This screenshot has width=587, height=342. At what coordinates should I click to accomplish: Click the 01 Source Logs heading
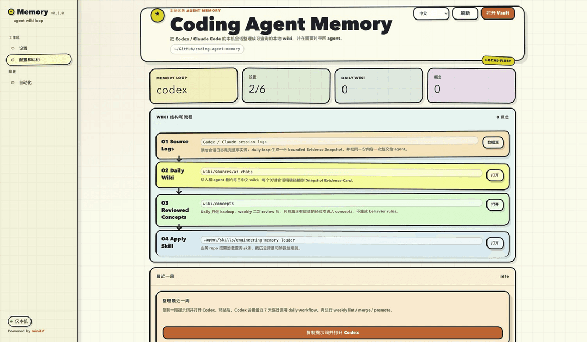tap(175, 145)
